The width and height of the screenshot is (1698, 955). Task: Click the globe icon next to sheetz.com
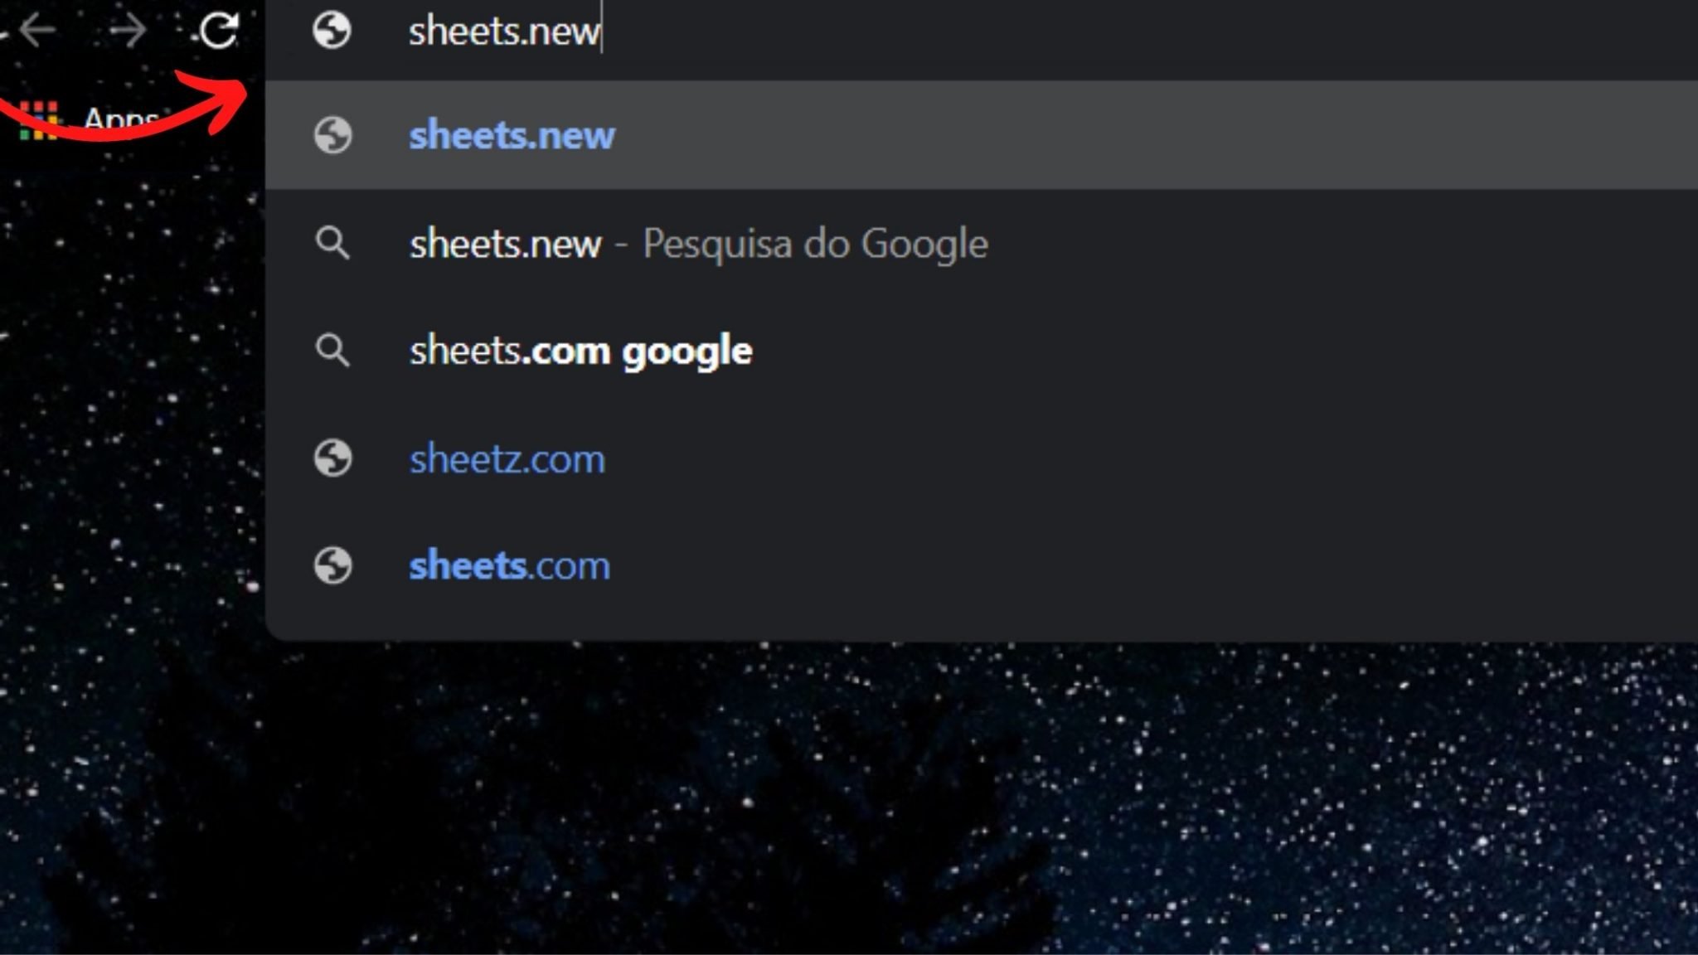pyautogui.click(x=332, y=458)
